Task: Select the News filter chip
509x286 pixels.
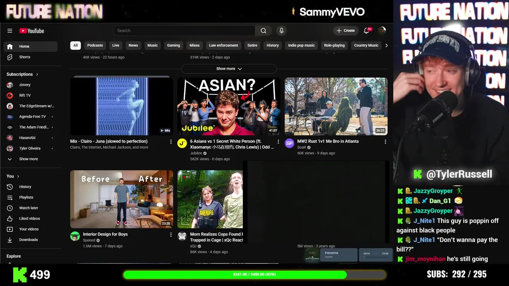Action: [133, 45]
